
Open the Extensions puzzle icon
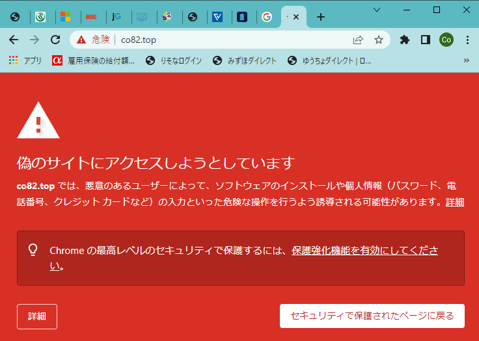pos(404,40)
